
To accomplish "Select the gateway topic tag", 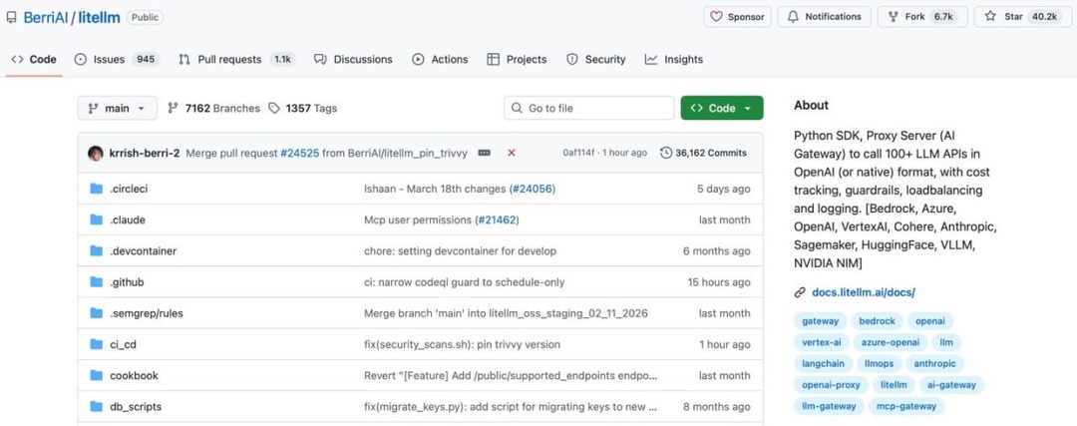I will coord(820,321).
